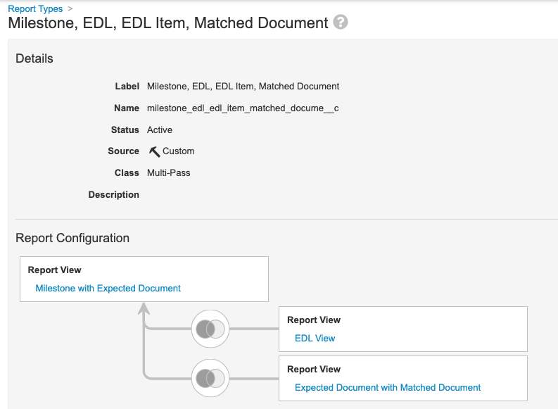The image size is (558, 409).
Task: Click the Details section heading
Action: tap(34, 58)
